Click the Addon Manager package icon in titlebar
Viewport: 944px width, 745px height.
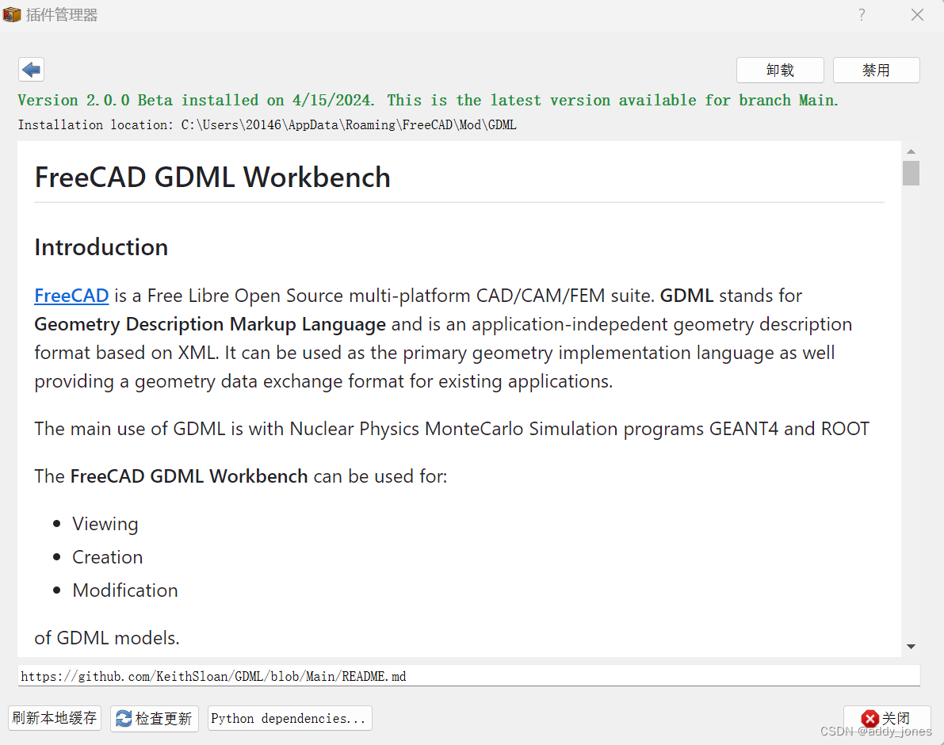[12, 13]
